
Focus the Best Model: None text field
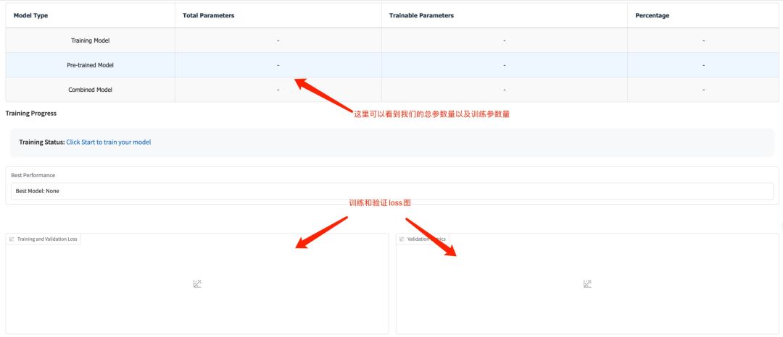[391, 191]
